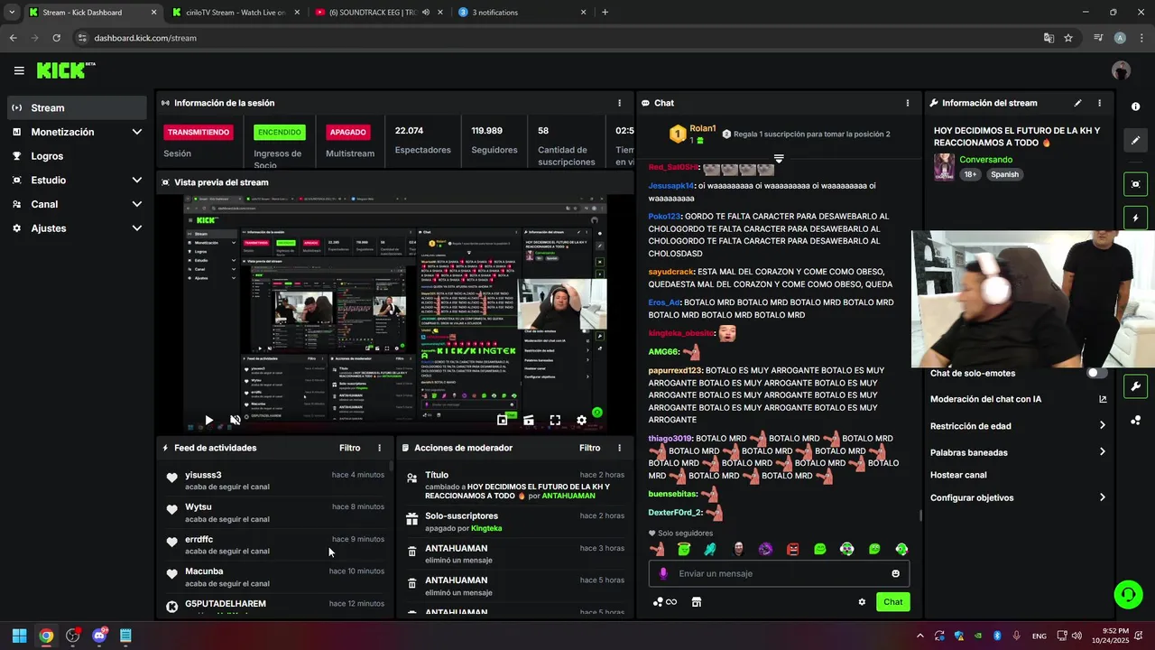Click the pencil button in right rail
Image resolution: width=1155 pixels, height=650 pixels.
[1135, 141]
